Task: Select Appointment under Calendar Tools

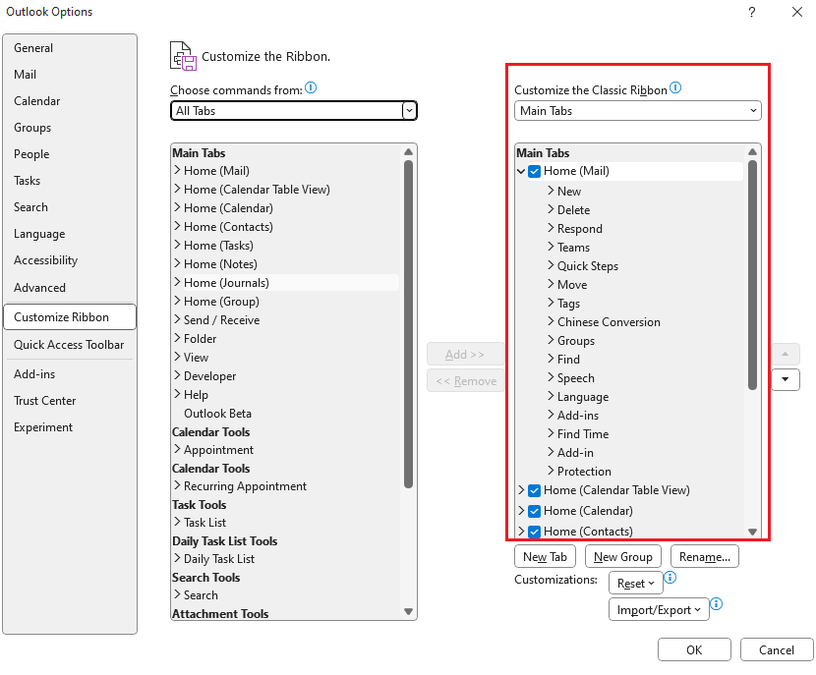Action: click(218, 450)
